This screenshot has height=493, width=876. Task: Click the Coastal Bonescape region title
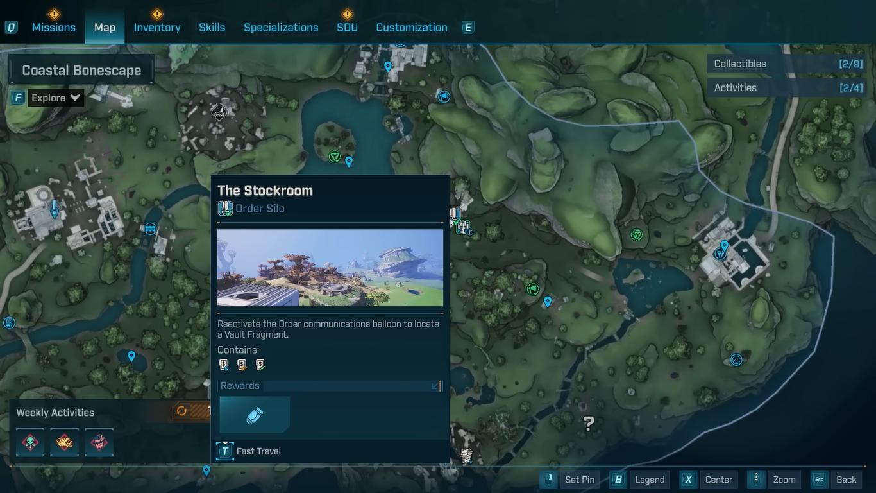[81, 70]
